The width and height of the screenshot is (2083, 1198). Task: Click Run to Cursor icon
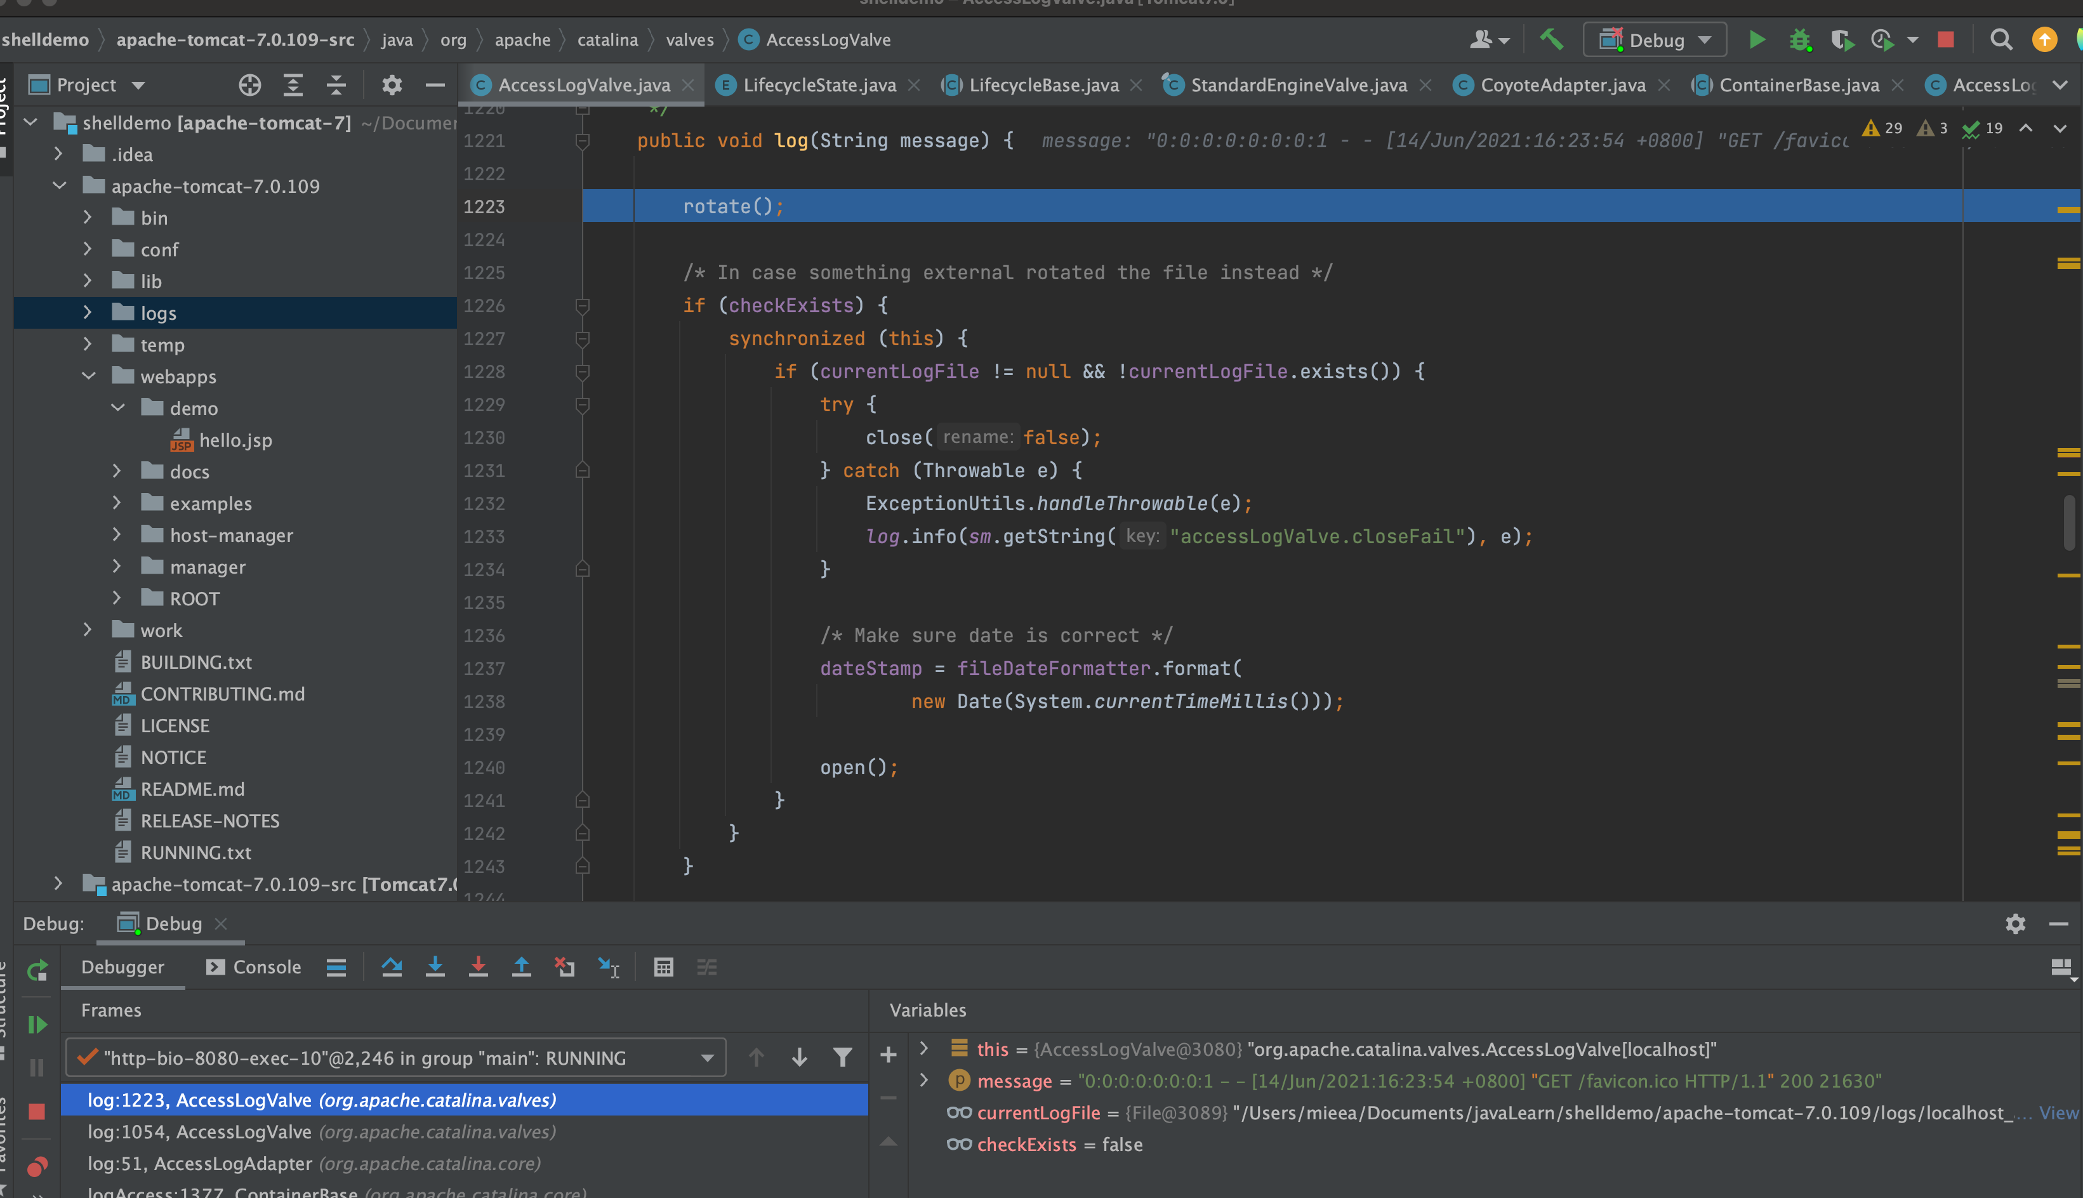pyautogui.click(x=608, y=967)
